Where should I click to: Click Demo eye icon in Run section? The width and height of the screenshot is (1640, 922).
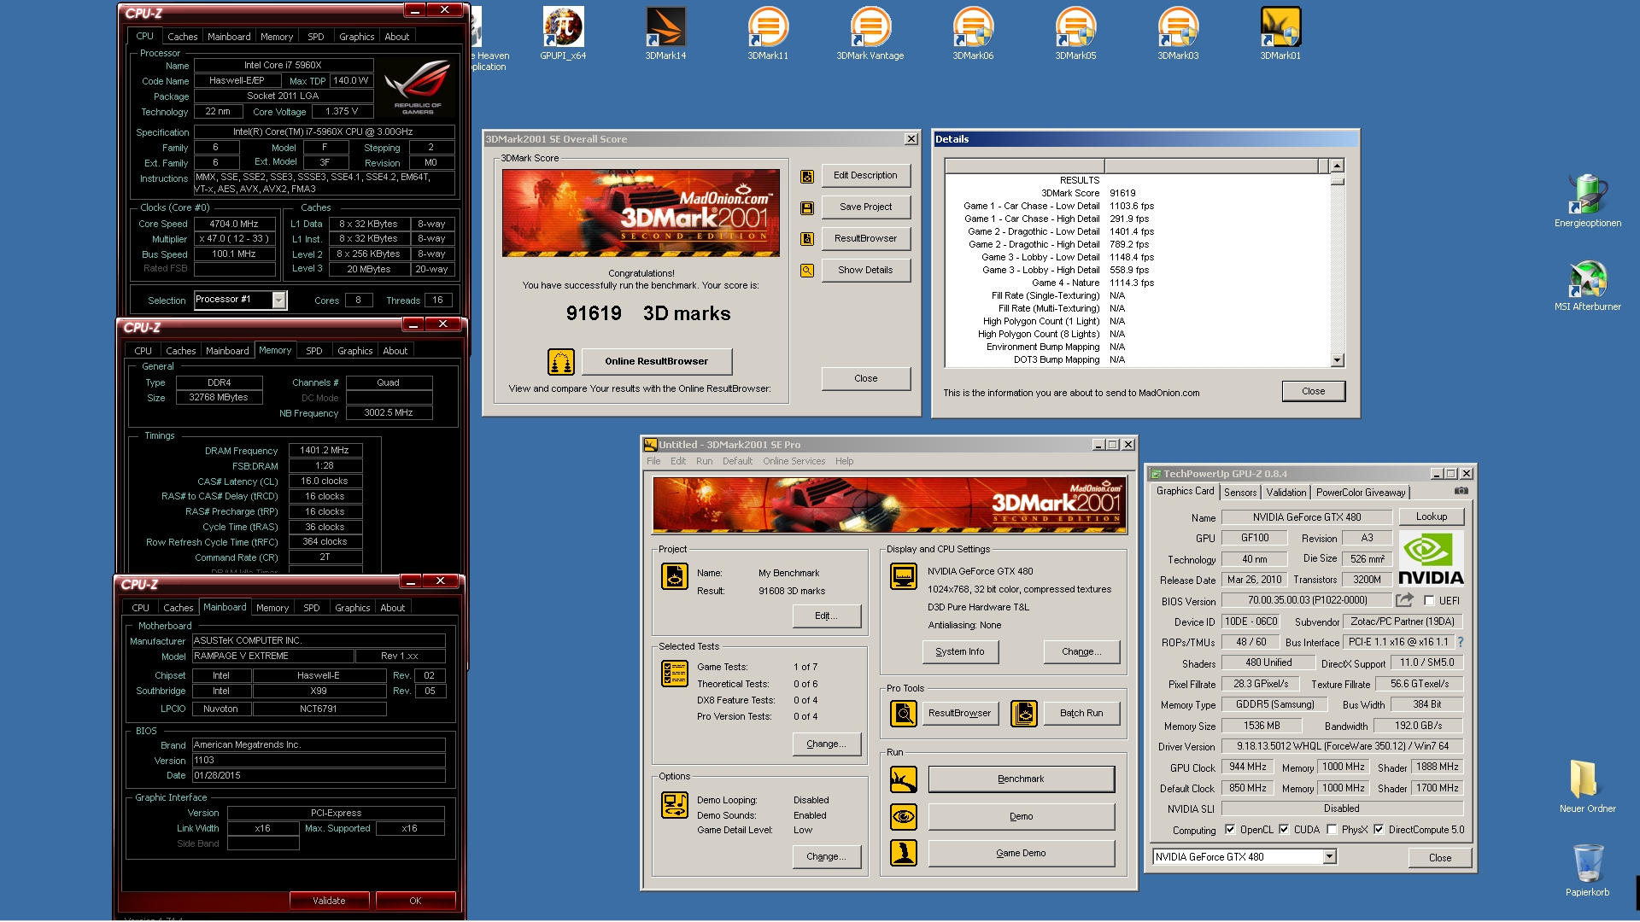[x=904, y=817]
